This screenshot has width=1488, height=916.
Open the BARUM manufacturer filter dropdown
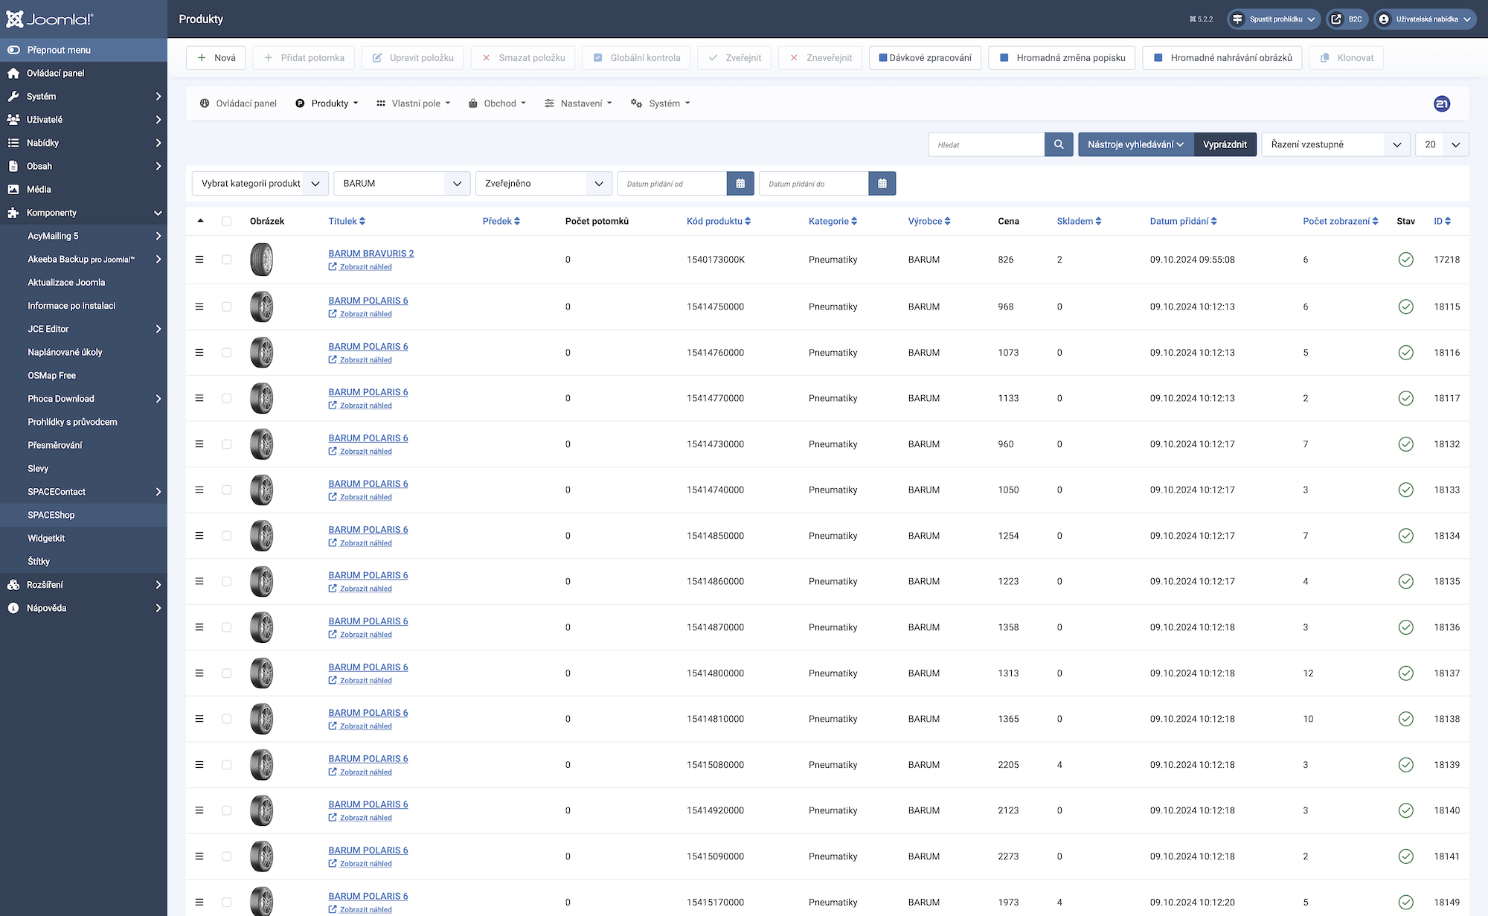point(402,184)
